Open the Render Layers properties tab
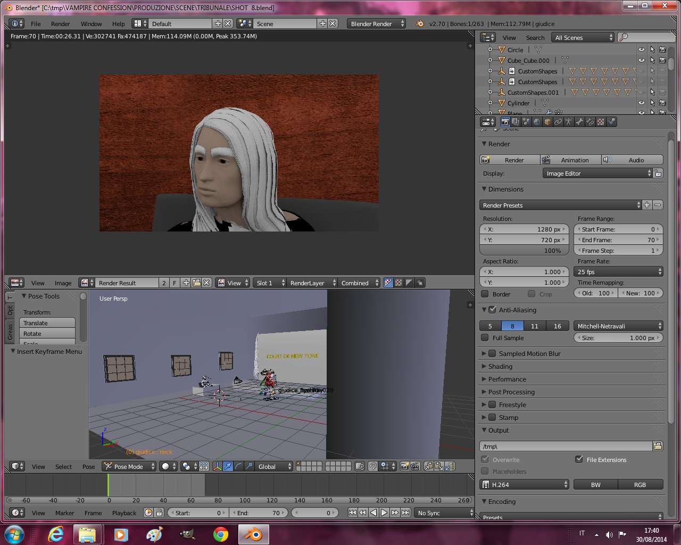This screenshot has height=545, width=681. (516, 122)
